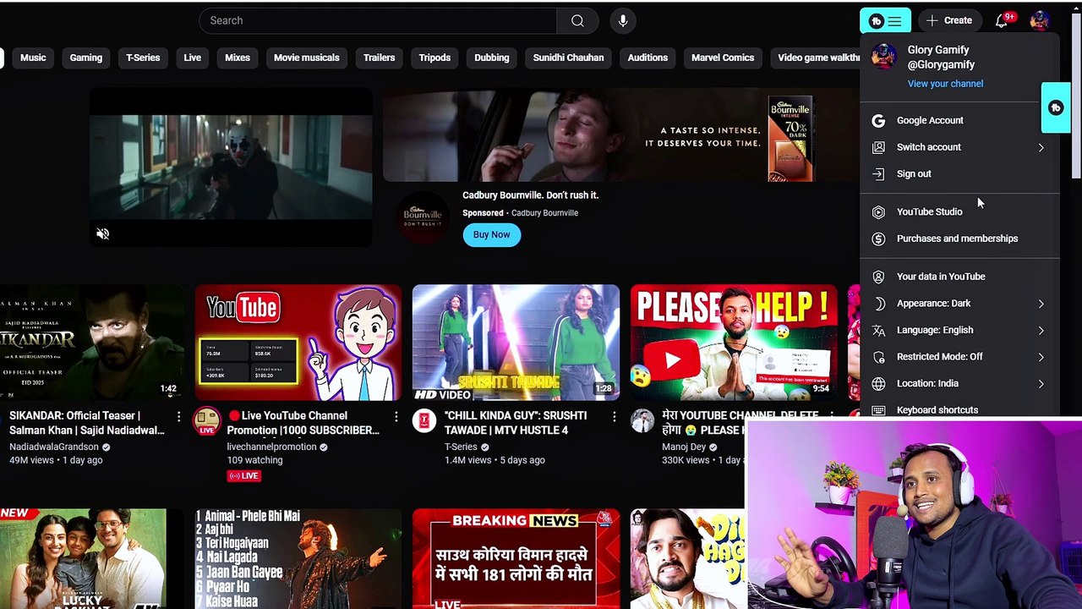1082x609 pixels.
Task: Select the T-Series filter chip
Action: coord(143,58)
